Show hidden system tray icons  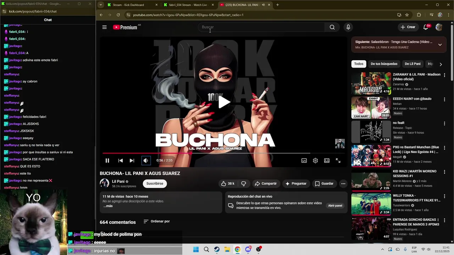tap(382, 249)
